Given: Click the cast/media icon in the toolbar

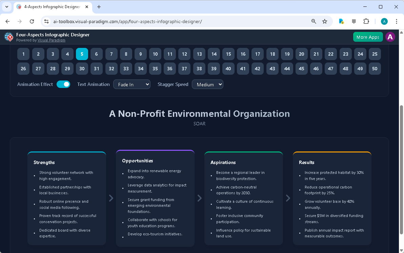Looking at the screenshot, I should pyautogui.click(x=353, y=21).
